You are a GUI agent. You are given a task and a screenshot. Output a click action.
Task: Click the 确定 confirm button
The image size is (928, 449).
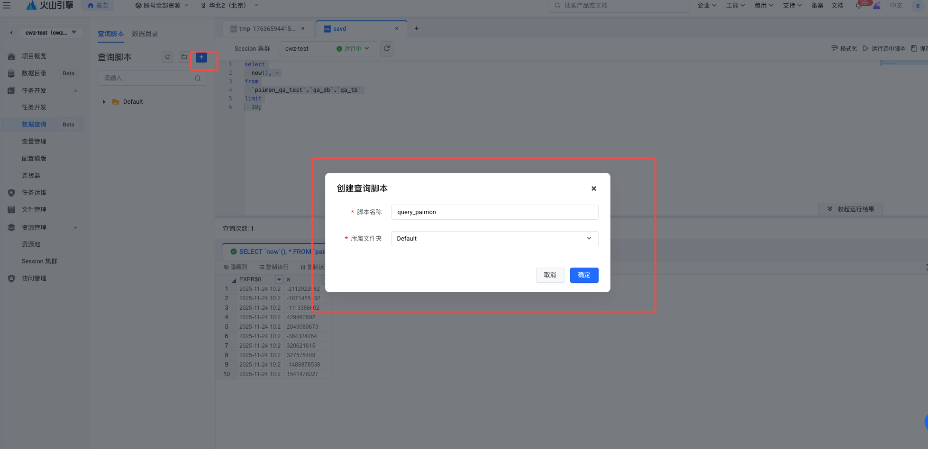coord(584,275)
